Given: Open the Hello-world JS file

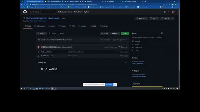Looking at the screenshot, I should (x=47, y=52).
